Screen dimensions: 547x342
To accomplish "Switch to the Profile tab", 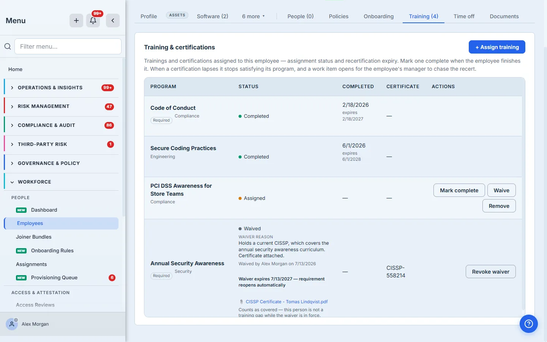I will [149, 16].
